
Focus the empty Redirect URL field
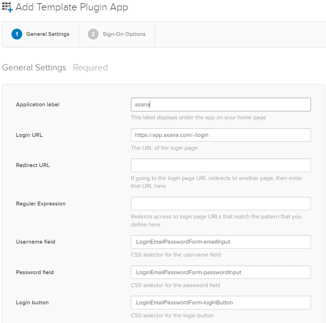(x=220, y=165)
